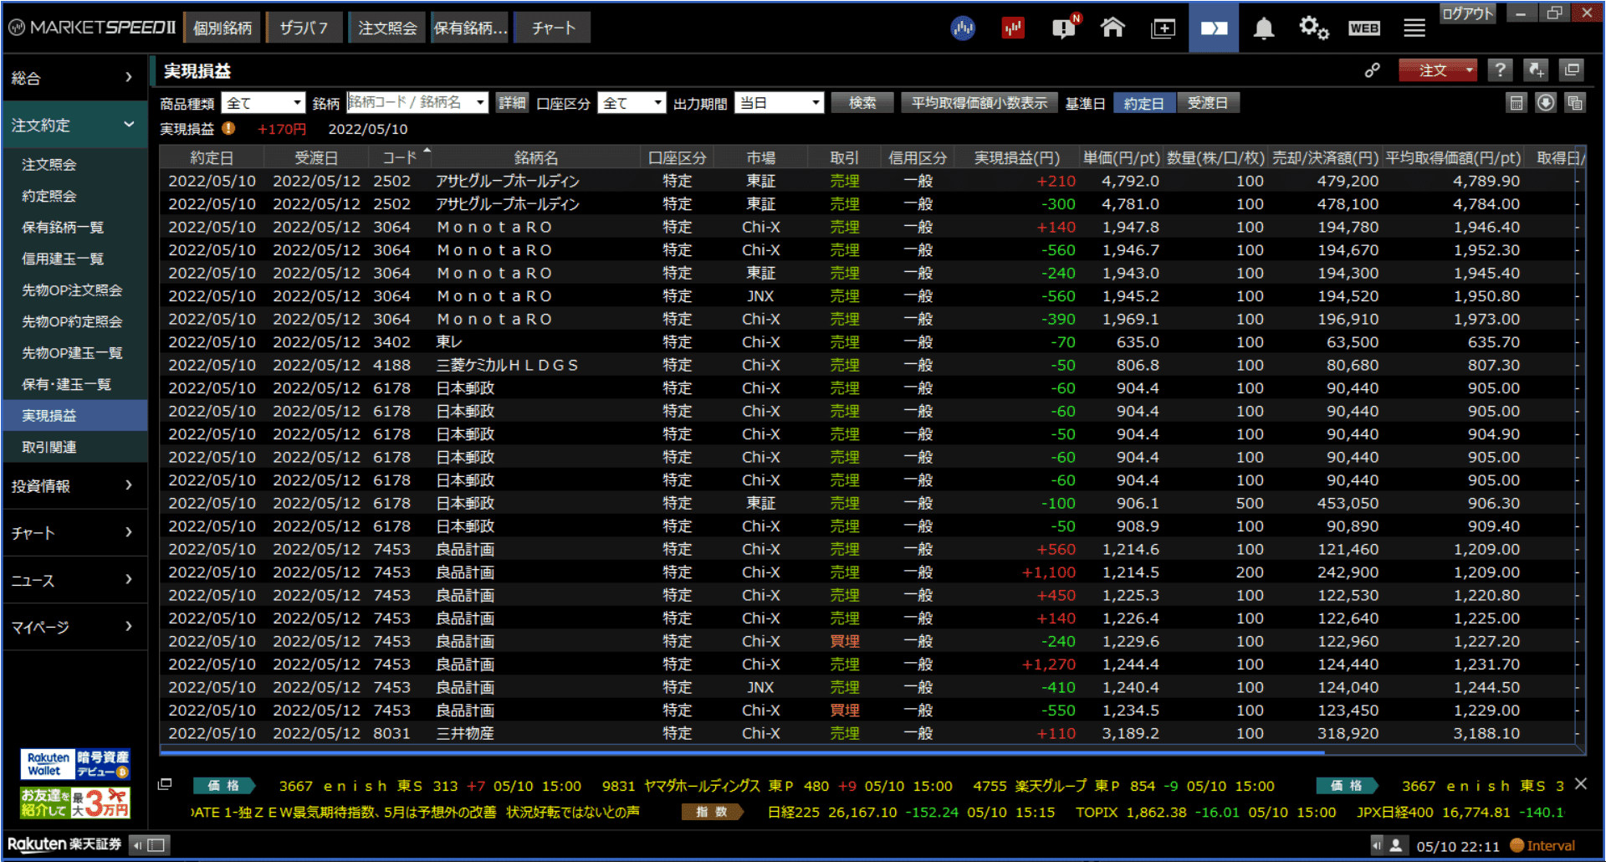Switch to the 個別銘柄 tab
Screen dimensions: 1606x862
(222, 28)
